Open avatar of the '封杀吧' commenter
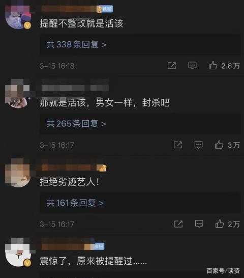Screen dimensions: 244x278 (x=17, y=94)
